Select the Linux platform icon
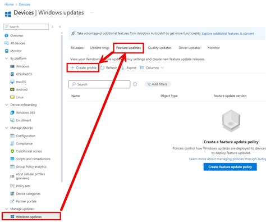 [x=12, y=97]
